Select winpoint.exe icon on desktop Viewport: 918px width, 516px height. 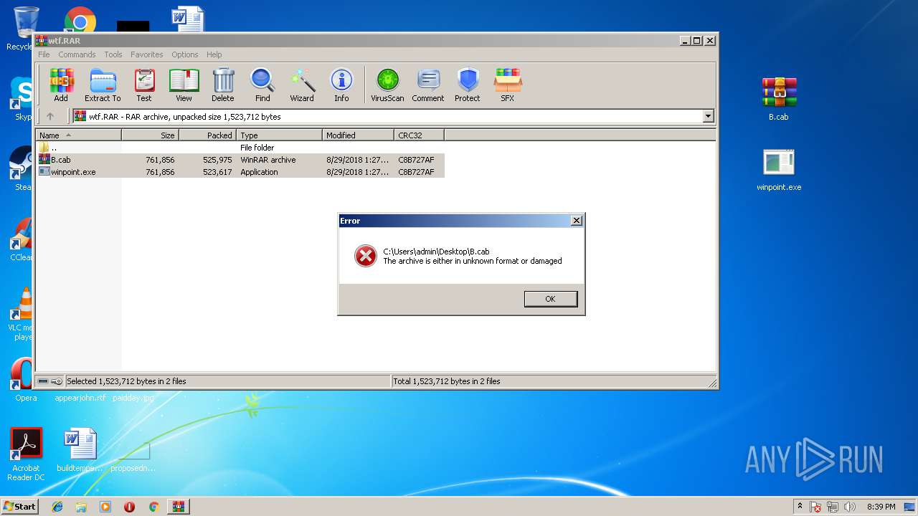pos(779,170)
